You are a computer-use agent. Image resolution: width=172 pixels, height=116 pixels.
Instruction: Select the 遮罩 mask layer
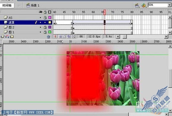(x=26, y=22)
